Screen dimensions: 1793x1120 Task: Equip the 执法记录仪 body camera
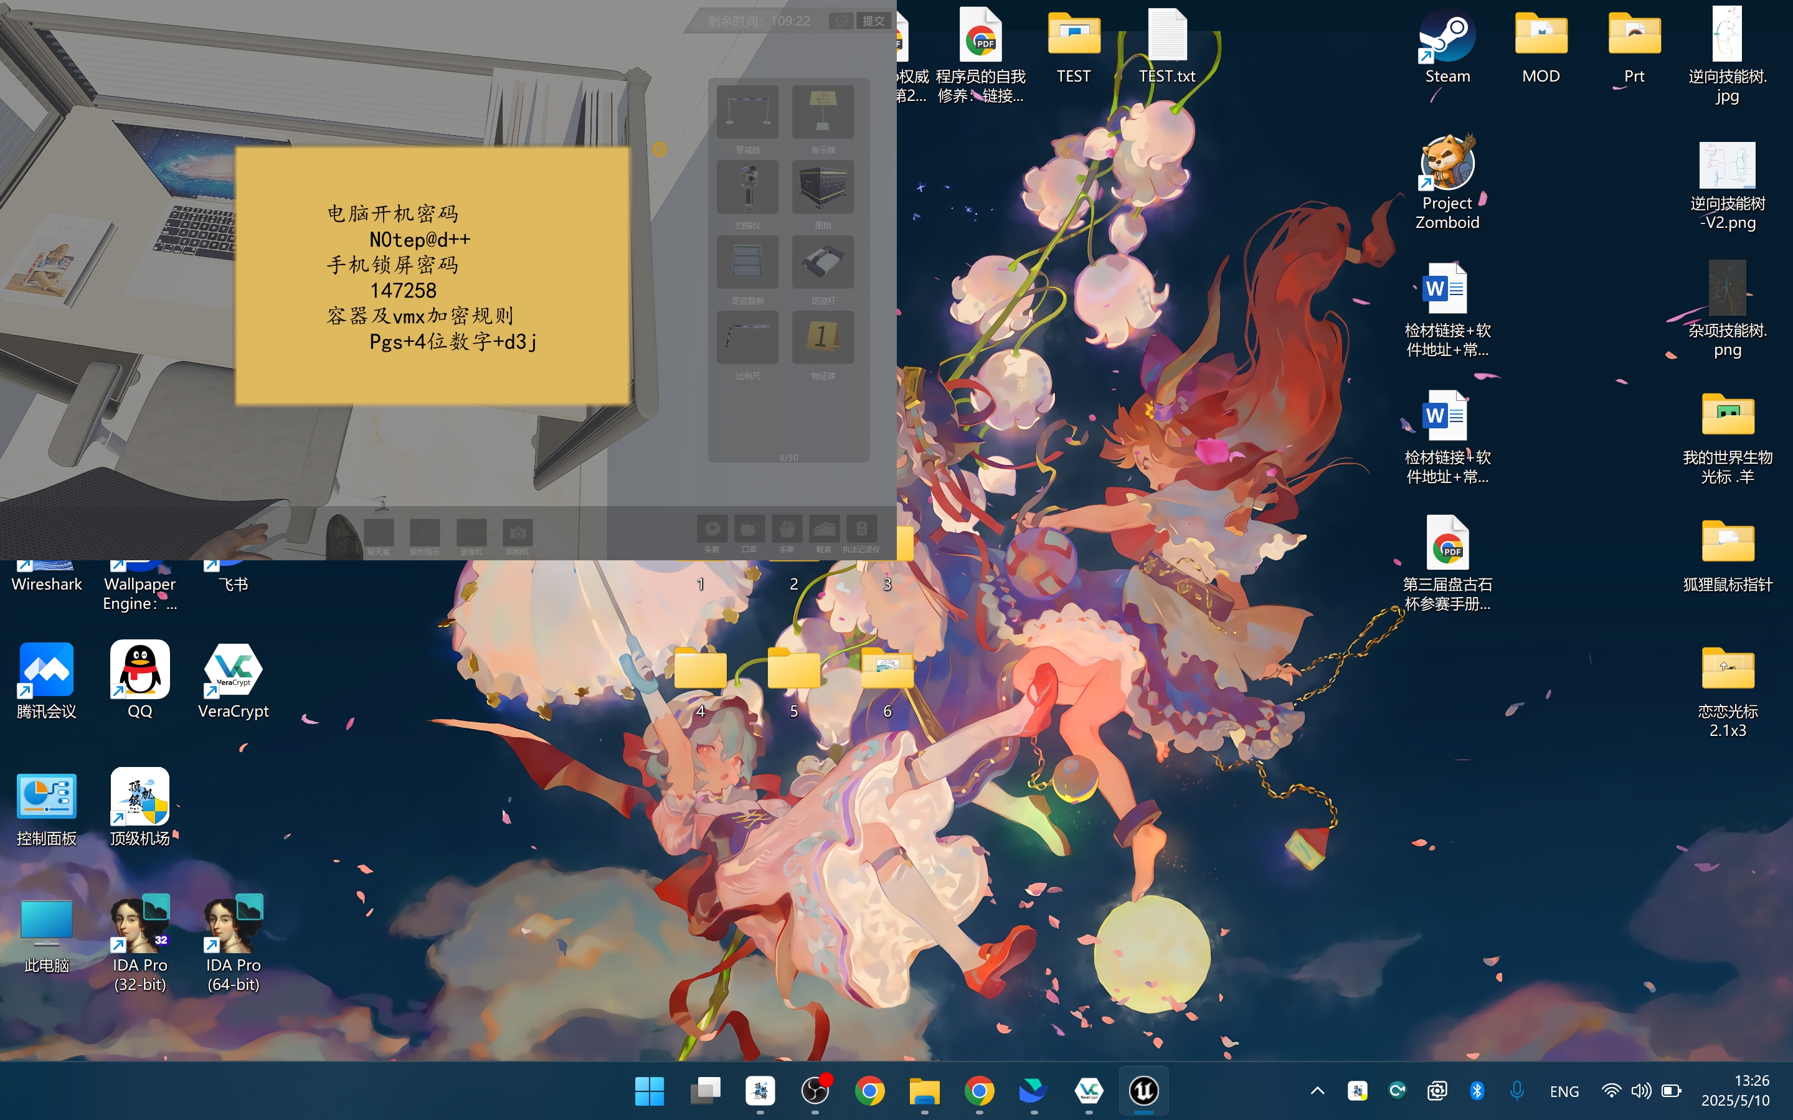coord(861,529)
